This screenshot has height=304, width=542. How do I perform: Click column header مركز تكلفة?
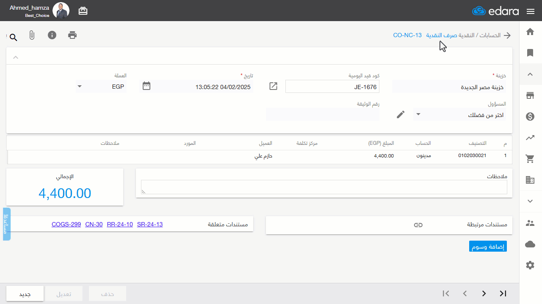click(x=307, y=144)
